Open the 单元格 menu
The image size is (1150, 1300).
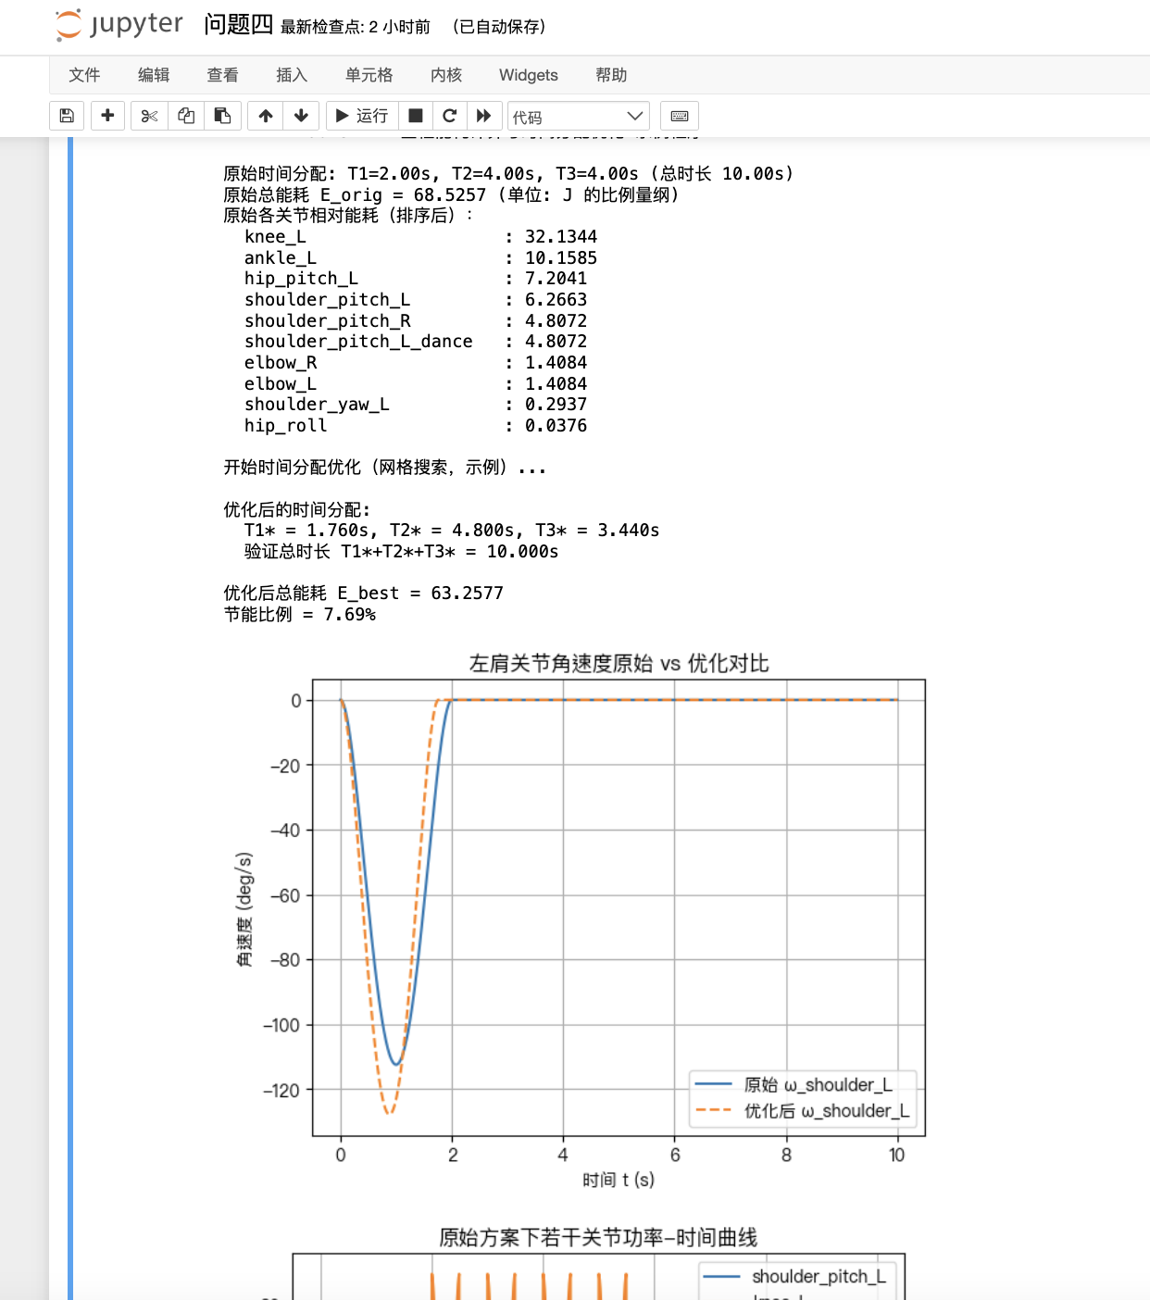[369, 75]
